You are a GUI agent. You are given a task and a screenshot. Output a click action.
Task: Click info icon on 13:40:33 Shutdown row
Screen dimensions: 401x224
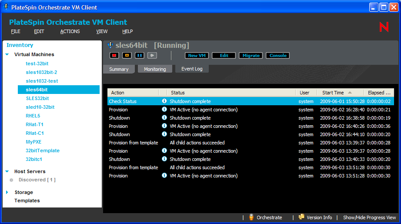click(164, 159)
